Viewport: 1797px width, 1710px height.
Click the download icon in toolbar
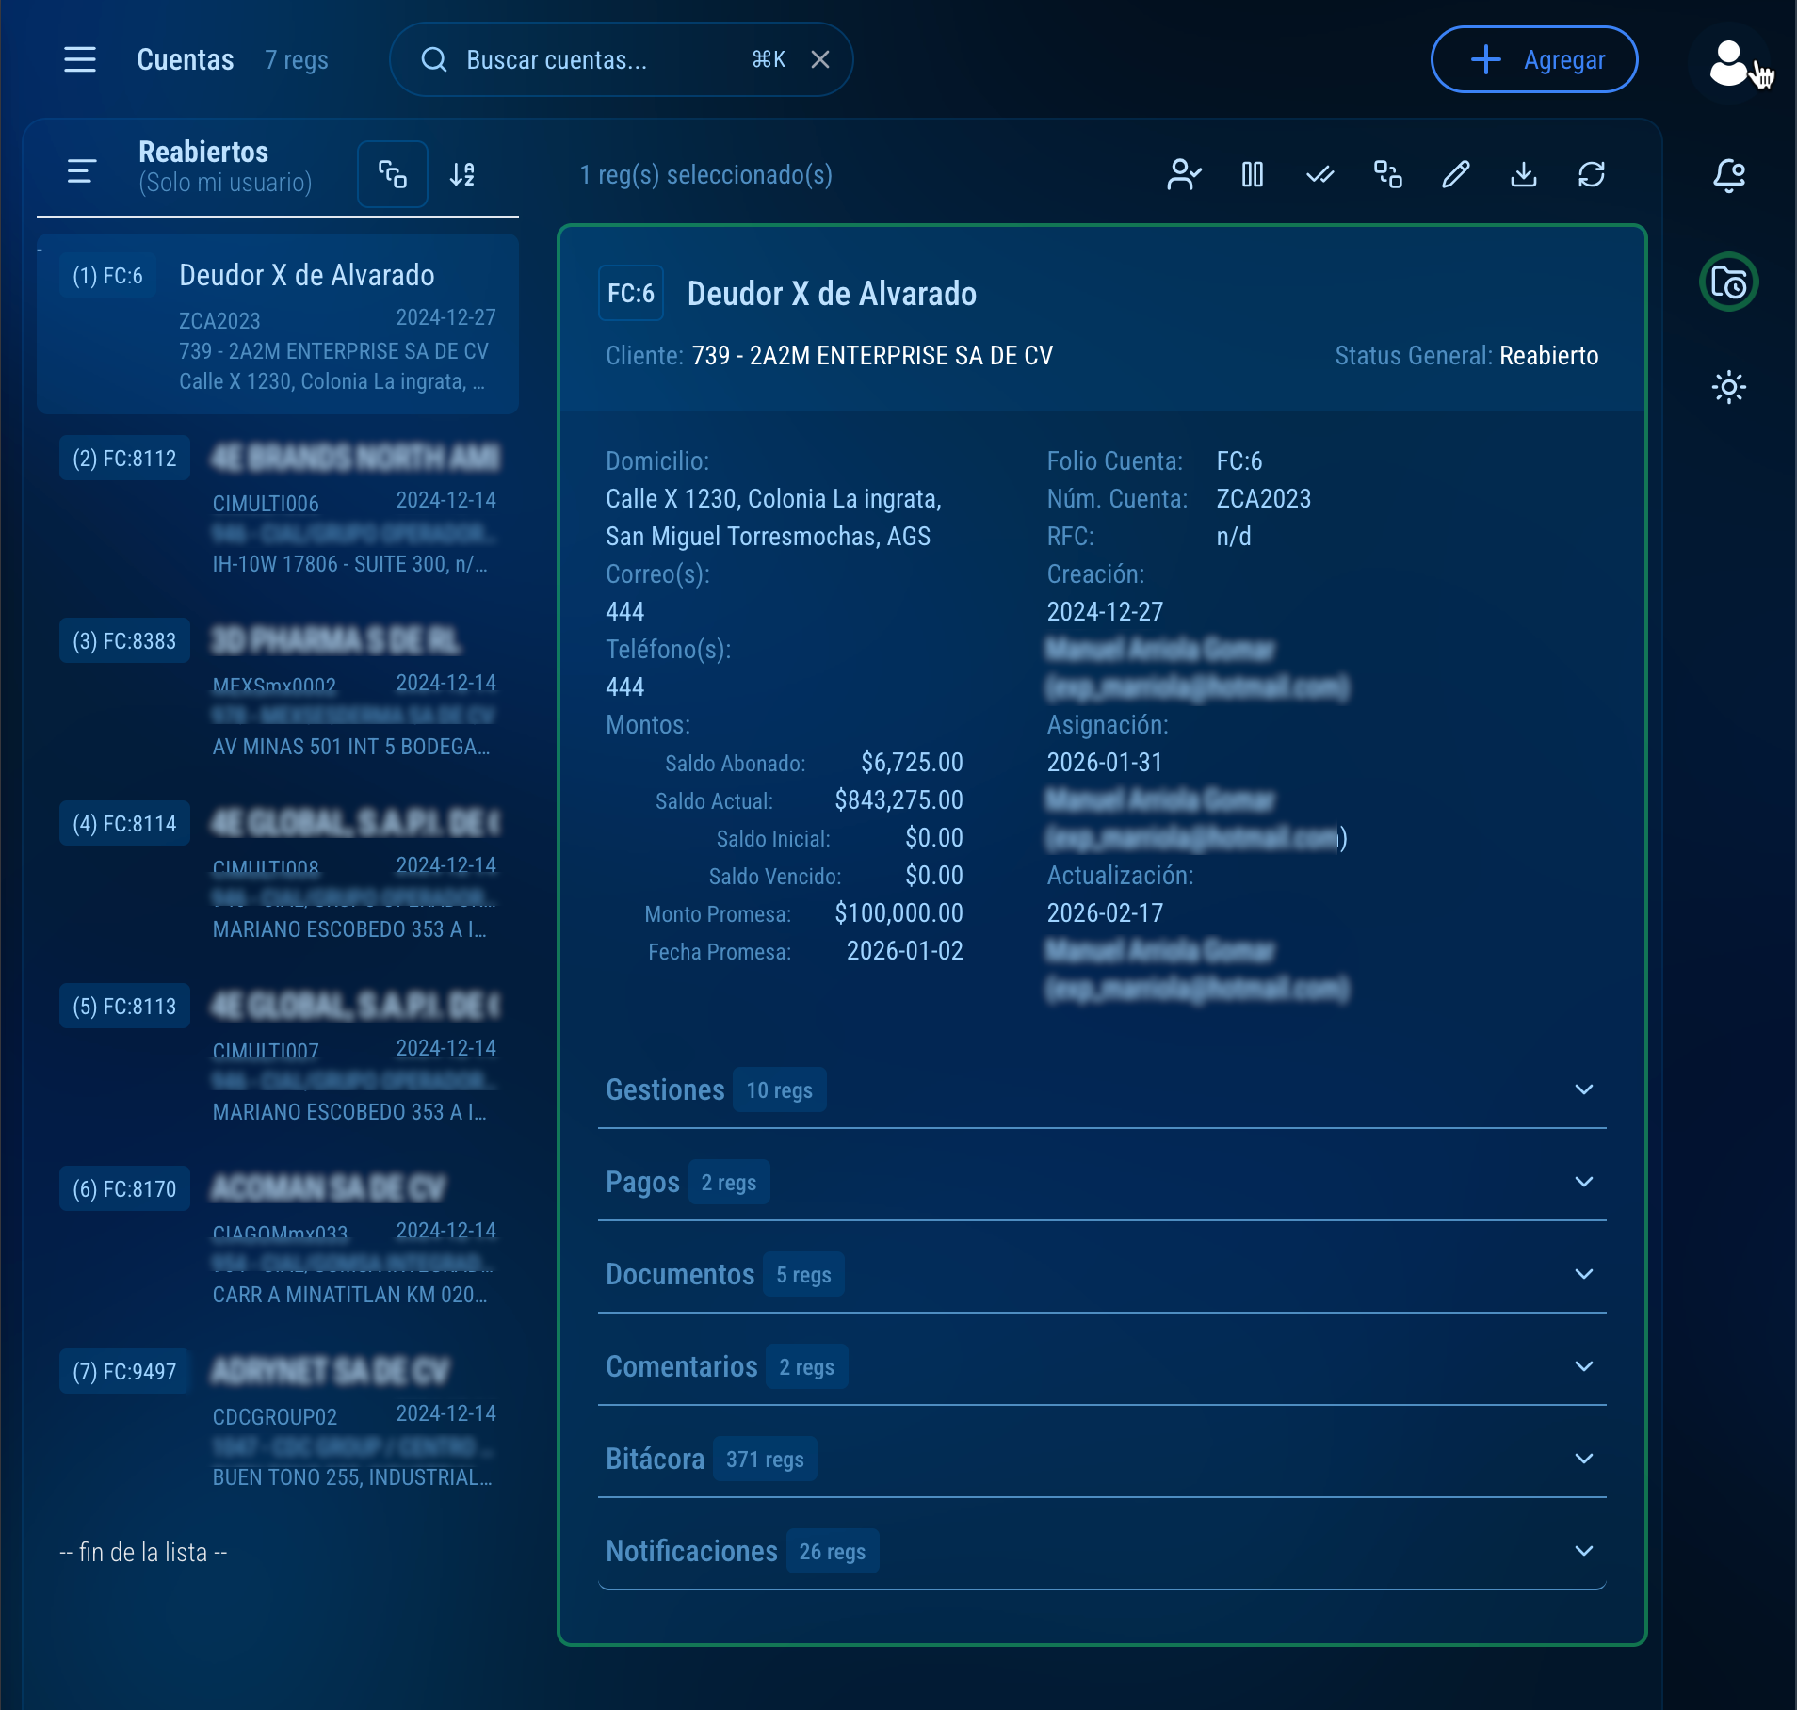click(x=1523, y=174)
